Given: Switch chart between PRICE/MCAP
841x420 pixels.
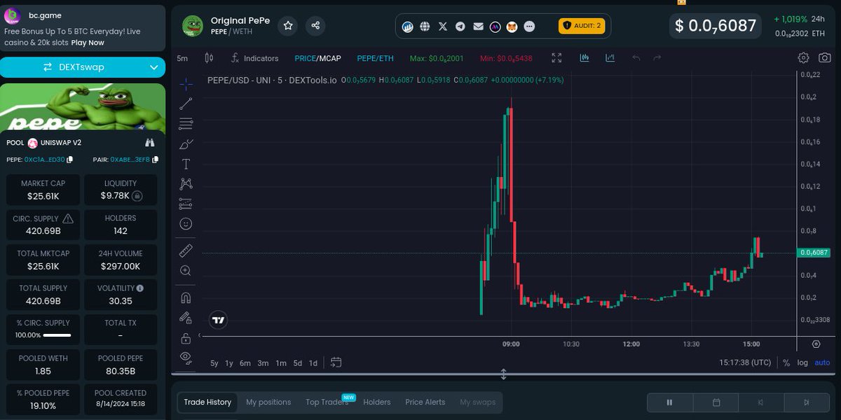Looking at the screenshot, I should click(317, 58).
